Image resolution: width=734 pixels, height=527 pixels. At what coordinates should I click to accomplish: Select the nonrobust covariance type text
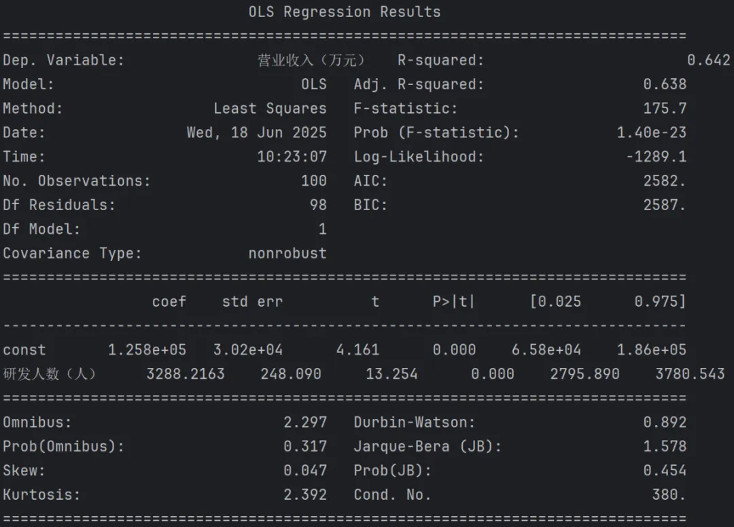(x=287, y=254)
